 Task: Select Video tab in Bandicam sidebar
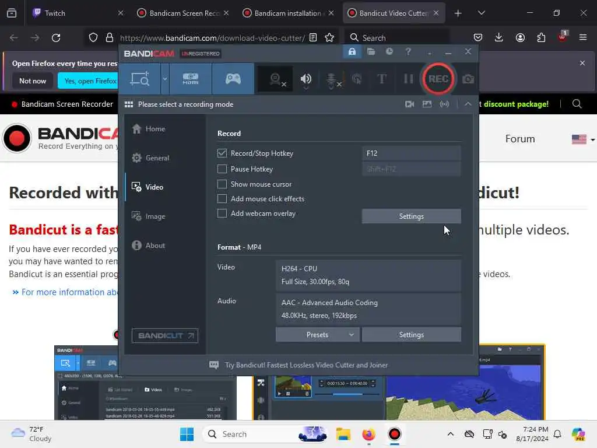(165, 187)
